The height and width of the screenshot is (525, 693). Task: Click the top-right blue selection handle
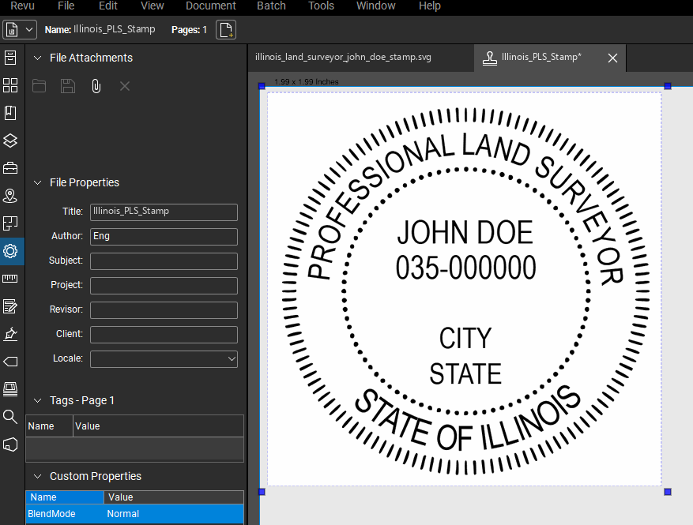tap(668, 86)
